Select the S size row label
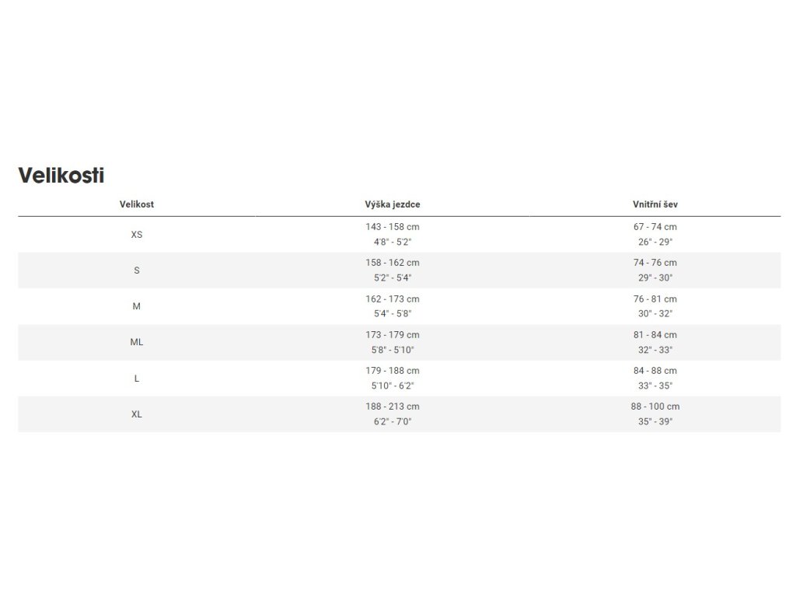796x597 pixels. (x=137, y=271)
